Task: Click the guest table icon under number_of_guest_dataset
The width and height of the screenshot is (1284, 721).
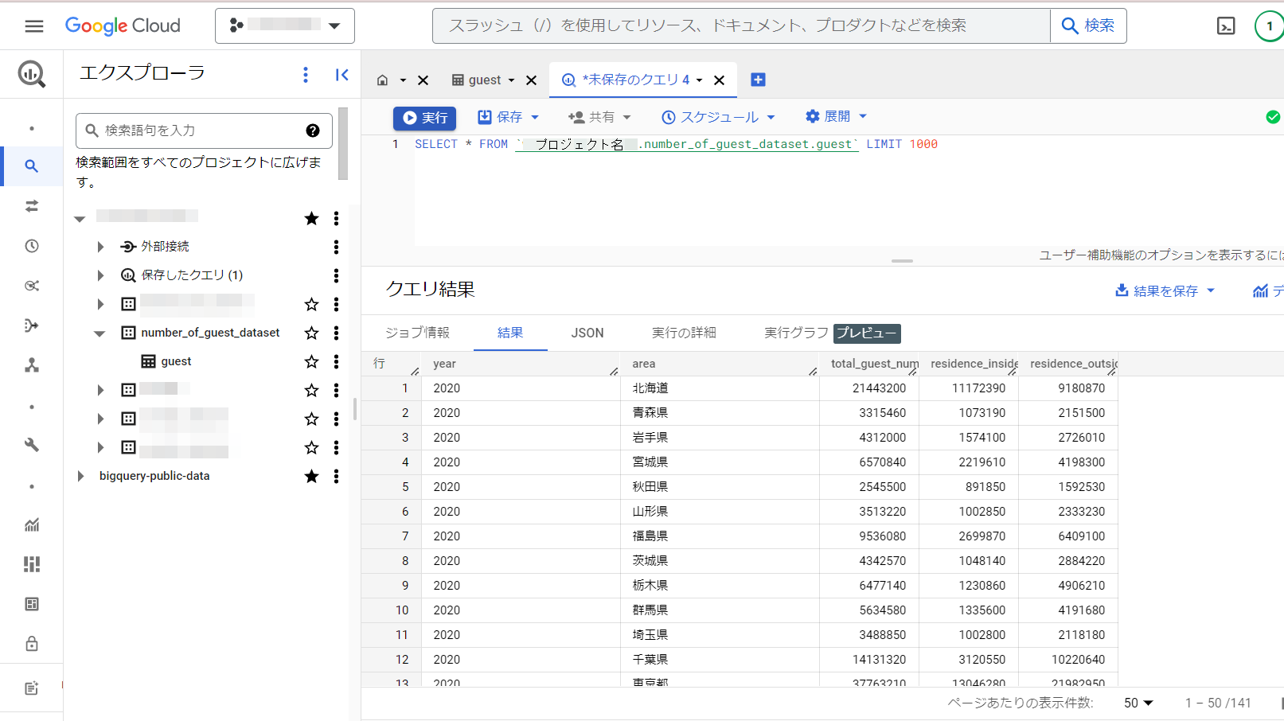Action: point(148,360)
